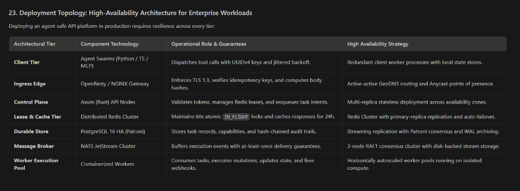
Task: Select the Component Technology column header
Action: pyautogui.click(x=110, y=44)
